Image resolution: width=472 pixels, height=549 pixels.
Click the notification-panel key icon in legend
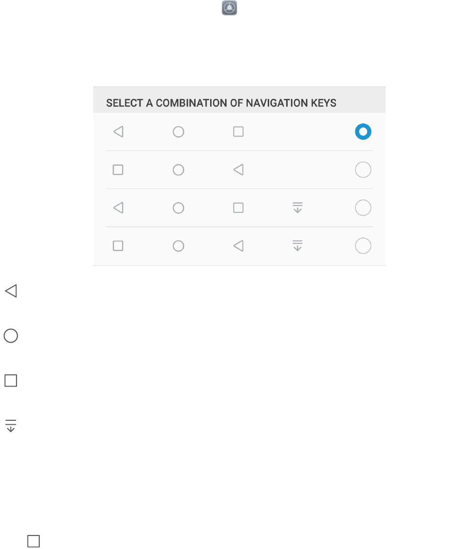pos(11,426)
